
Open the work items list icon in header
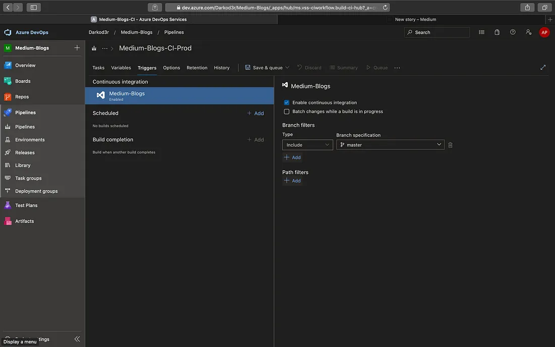(481, 32)
